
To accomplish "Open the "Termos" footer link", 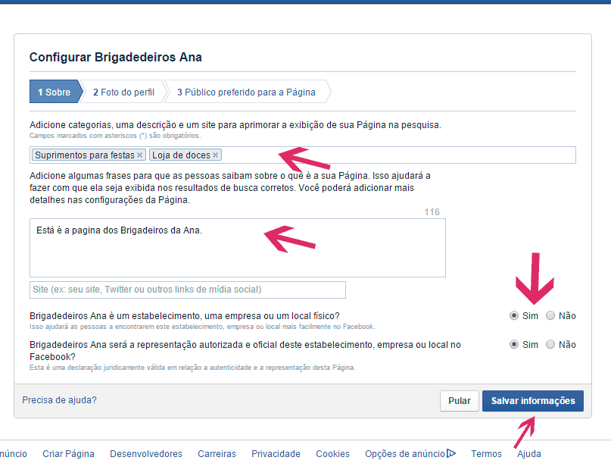I will [486, 453].
